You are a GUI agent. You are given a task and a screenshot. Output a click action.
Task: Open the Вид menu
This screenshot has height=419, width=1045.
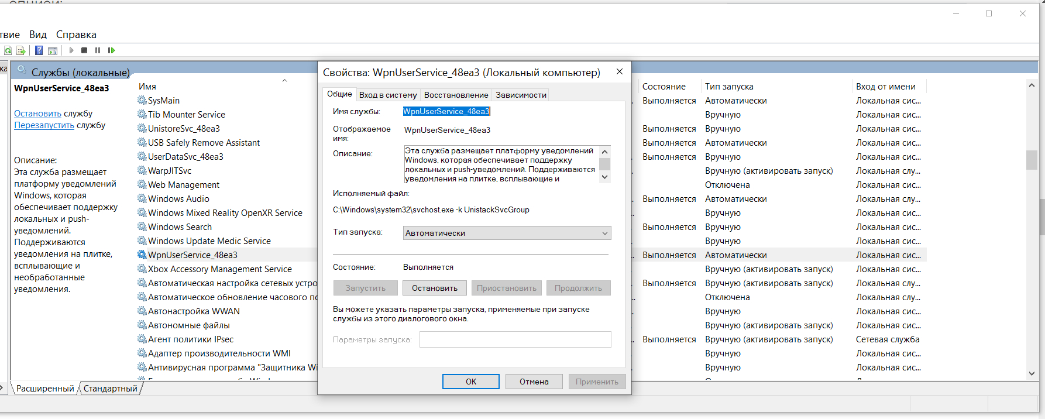[x=38, y=35]
